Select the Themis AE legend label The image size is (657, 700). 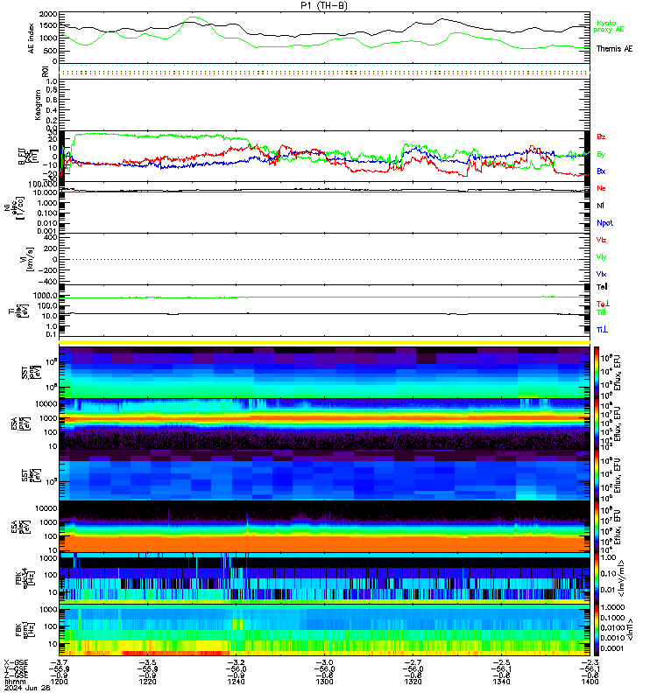click(x=615, y=49)
